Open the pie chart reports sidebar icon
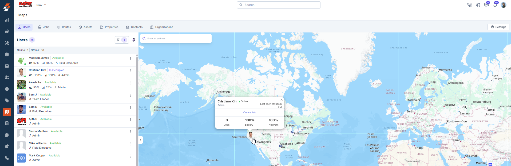The width and height of the screenshot is (511, 166). click(7, 146)
